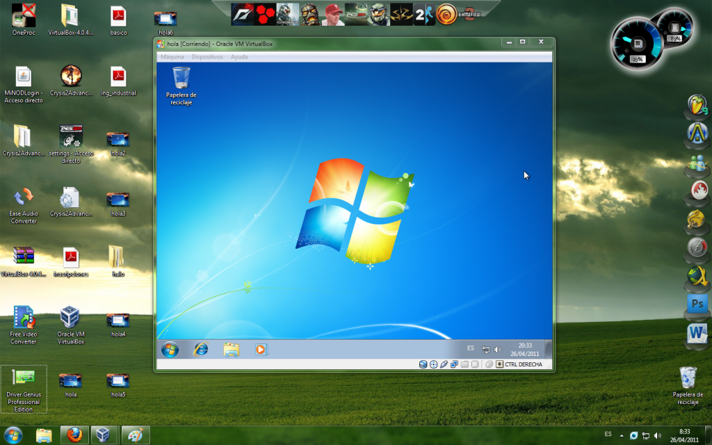Open Firefox from the host taskbar

coord(74,435)
